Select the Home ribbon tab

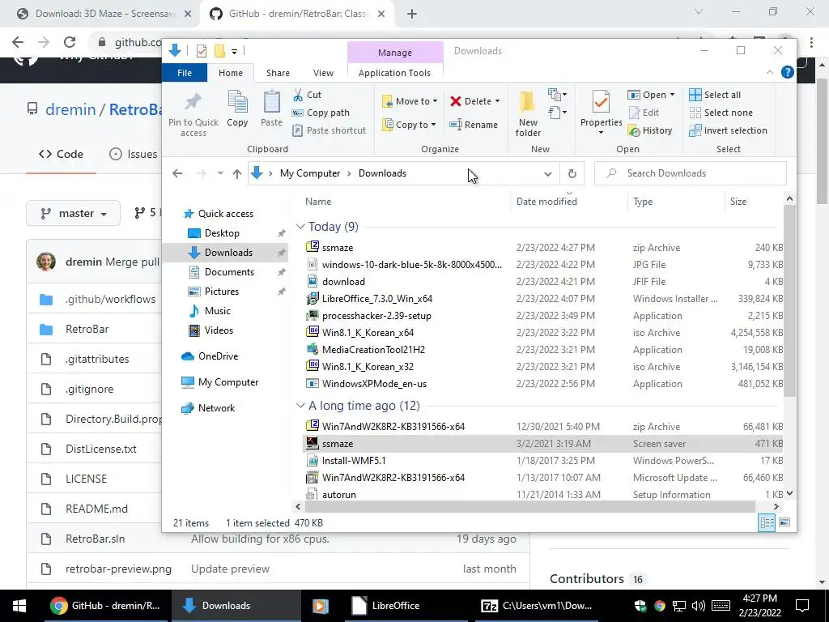231,73
